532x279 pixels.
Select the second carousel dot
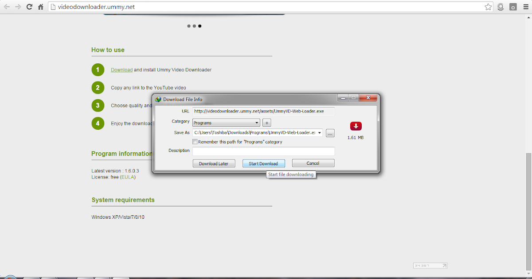[194, 26]
